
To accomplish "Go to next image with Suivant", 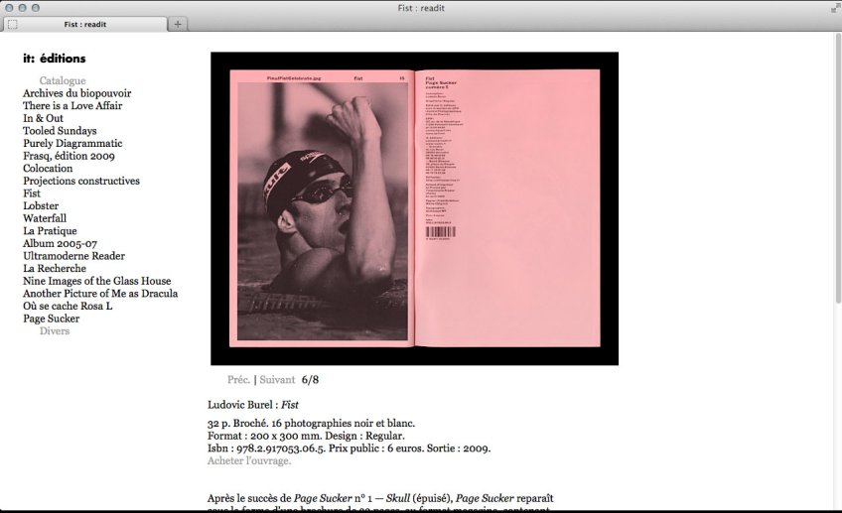I will 277,380.
